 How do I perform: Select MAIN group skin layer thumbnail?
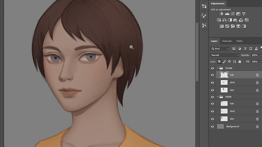[224, 119]
